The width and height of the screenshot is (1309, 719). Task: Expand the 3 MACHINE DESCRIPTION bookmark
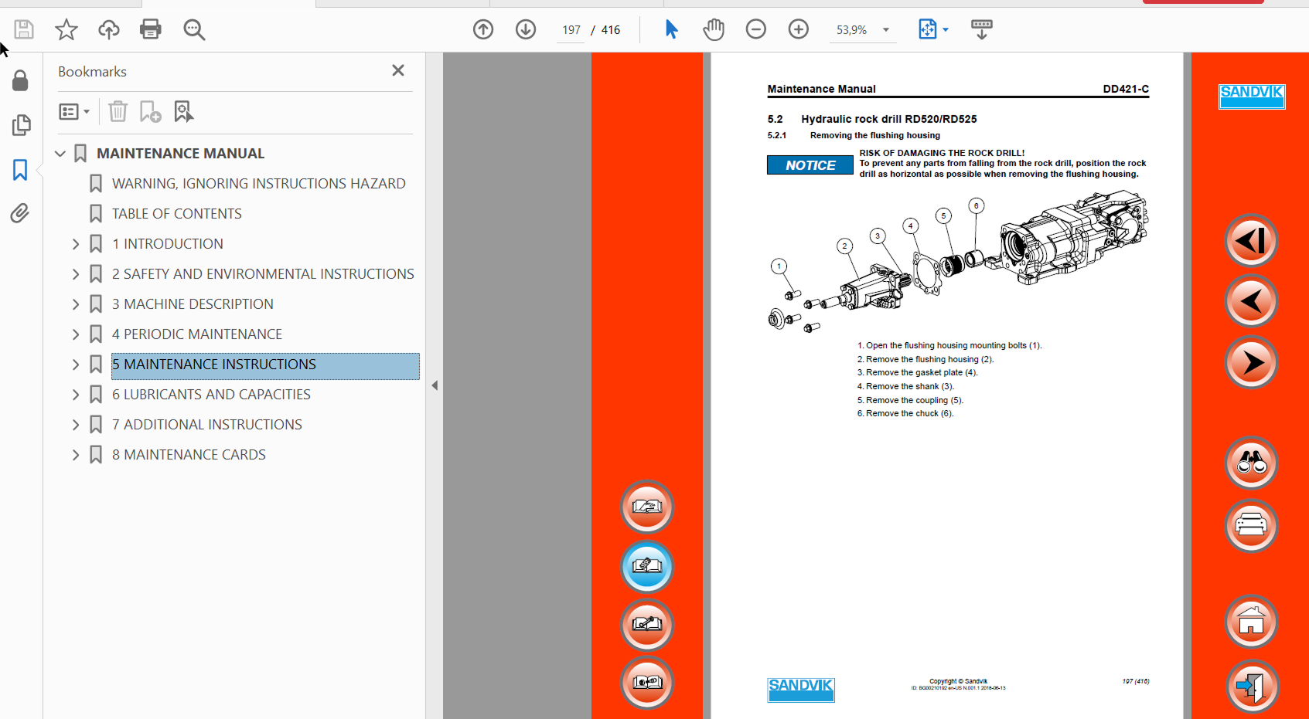point(76,304)
